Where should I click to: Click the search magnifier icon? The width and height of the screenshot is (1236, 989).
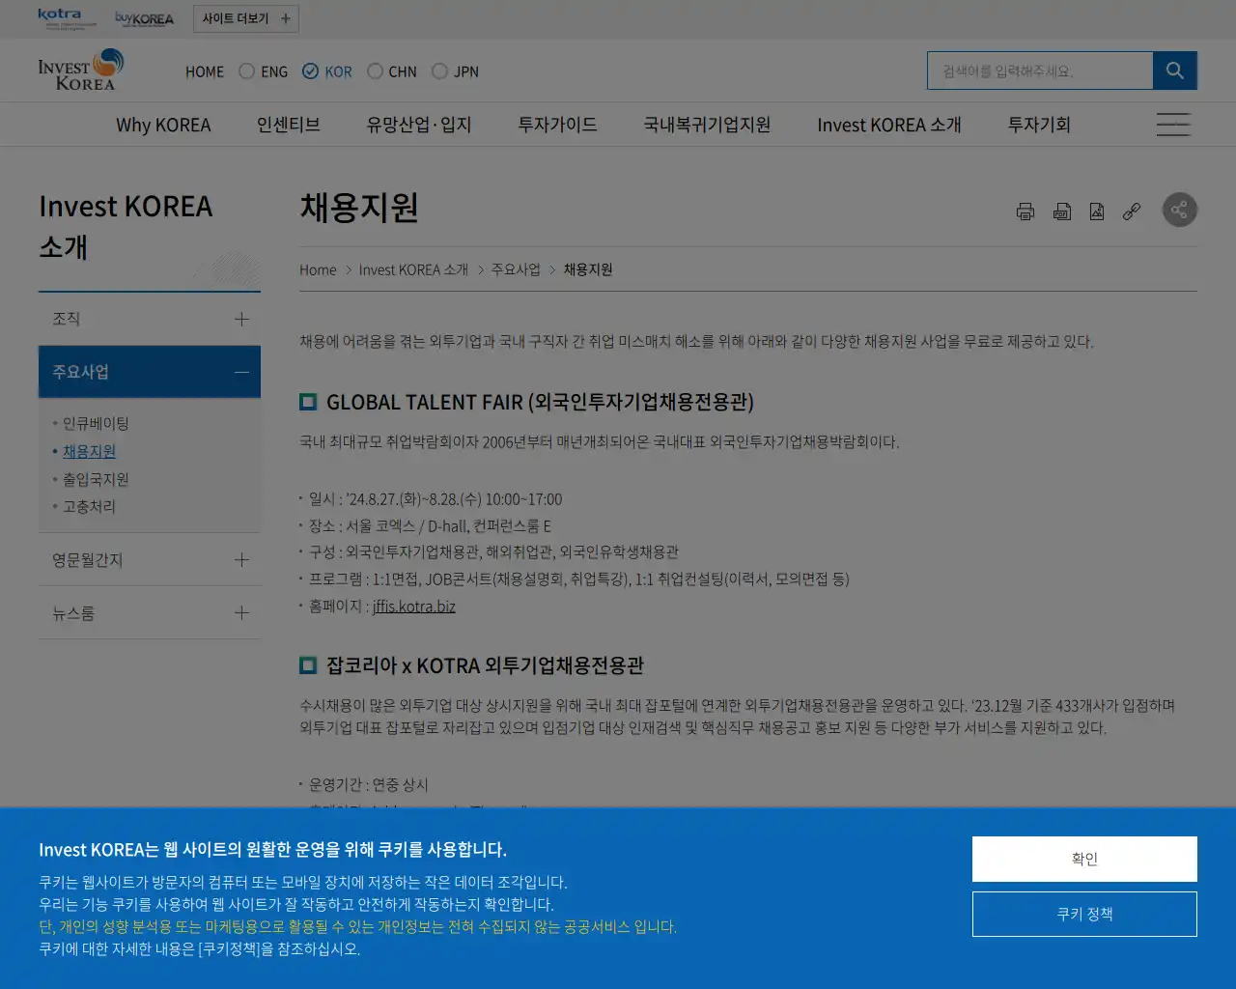click(x=1174, y=70)
